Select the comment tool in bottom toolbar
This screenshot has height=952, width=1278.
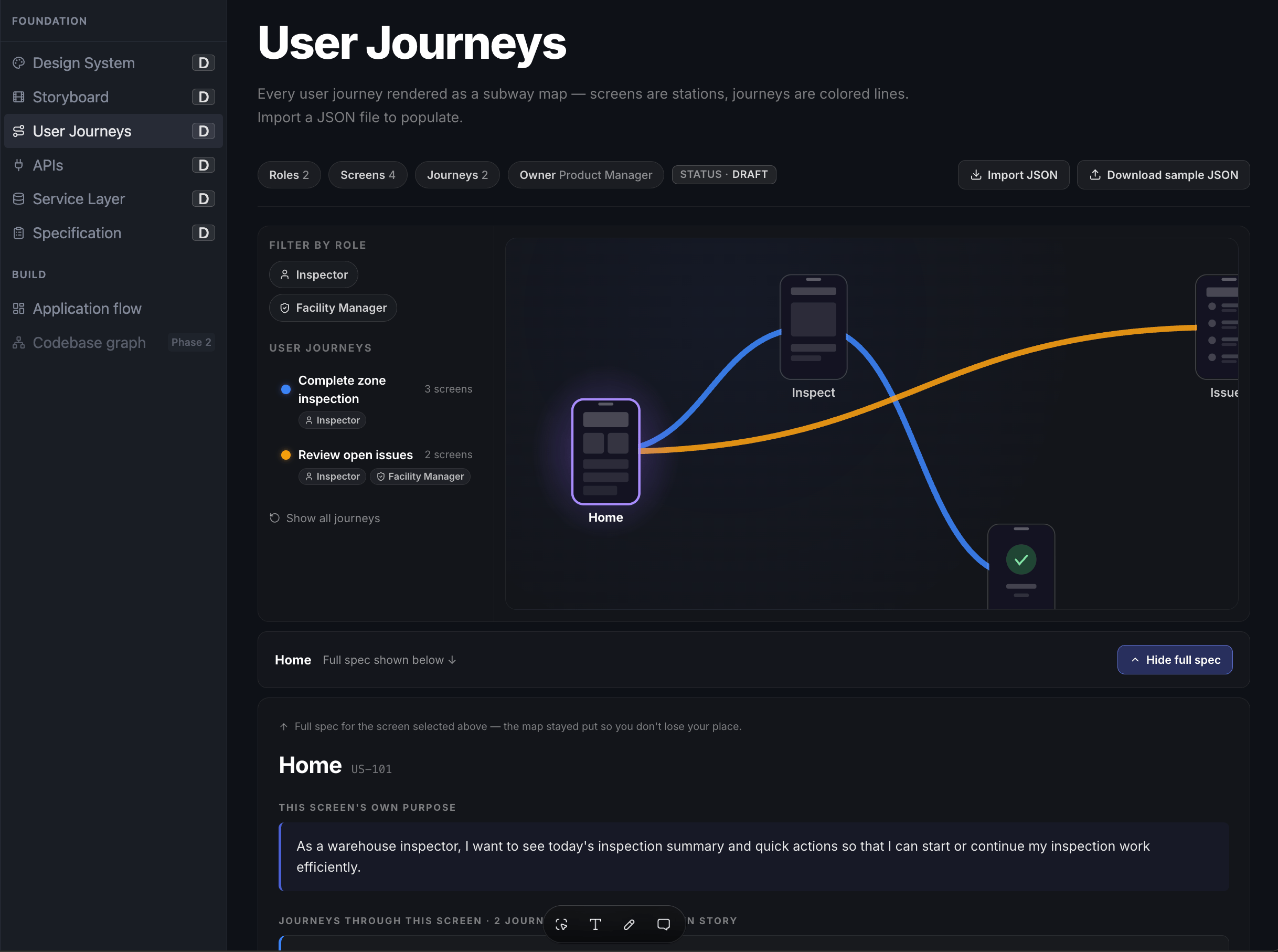tap(664, 924)
